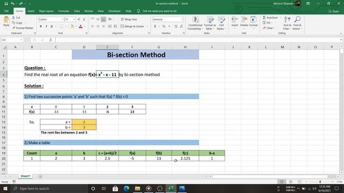Click Increase Decimal icon
344x193 pixels.
click(x=176, y=26)
